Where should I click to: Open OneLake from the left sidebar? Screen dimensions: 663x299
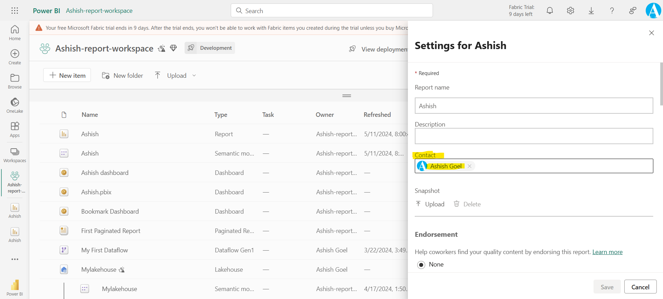pos(15,105)
